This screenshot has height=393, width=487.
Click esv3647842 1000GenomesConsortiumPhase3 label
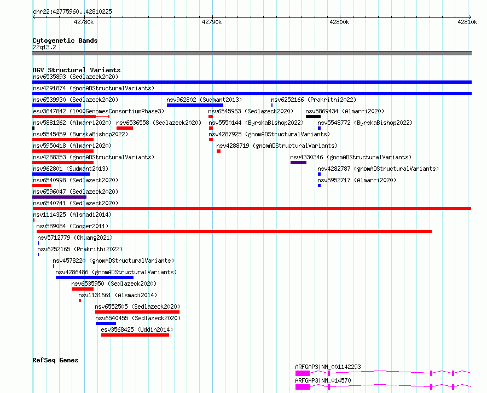click(x=98, y=111)
